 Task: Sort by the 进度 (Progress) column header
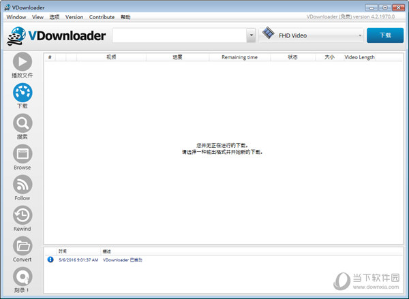coord(177,57)
